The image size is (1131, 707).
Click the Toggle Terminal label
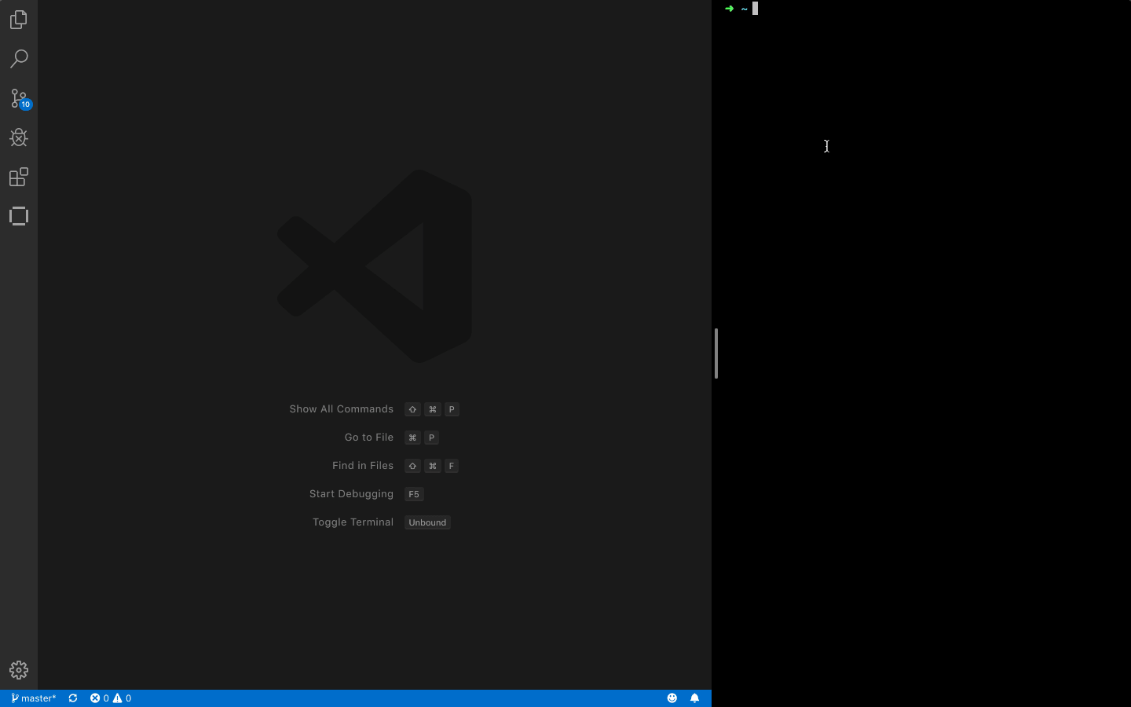[353, 522]
